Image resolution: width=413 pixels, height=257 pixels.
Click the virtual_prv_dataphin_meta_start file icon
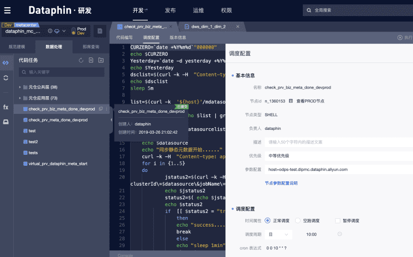pos(25,164)
